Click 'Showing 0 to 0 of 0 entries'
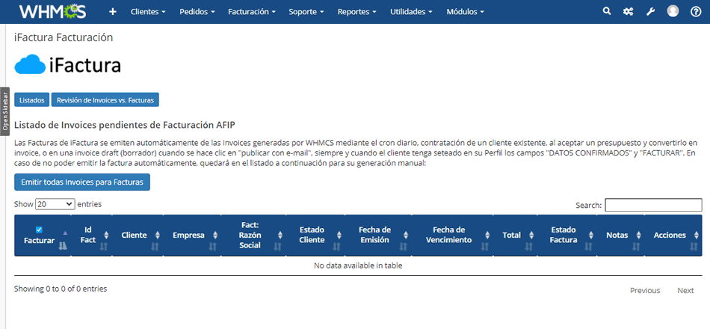This screenshot has height=329, width=710. [x=61, y=288]
